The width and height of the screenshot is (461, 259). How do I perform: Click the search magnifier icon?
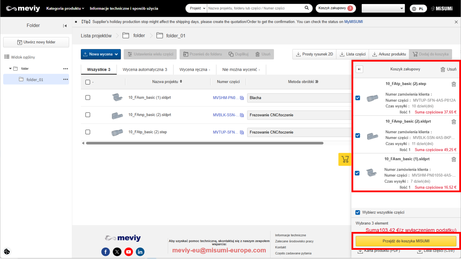coord(307,8)
